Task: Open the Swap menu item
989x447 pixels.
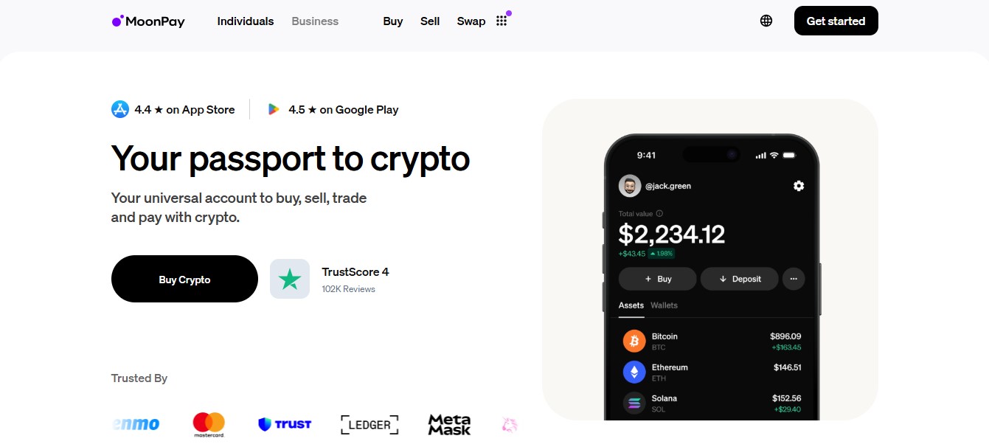Action: pos(471,21)
